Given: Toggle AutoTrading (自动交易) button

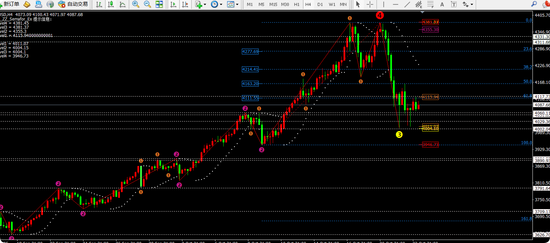Looking at the screenshot, I should click(x=73, y=4).
